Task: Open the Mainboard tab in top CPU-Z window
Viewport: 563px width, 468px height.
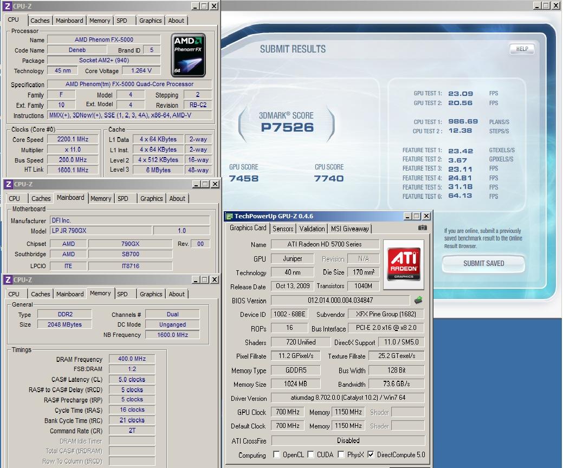Action: pos(69,21)
